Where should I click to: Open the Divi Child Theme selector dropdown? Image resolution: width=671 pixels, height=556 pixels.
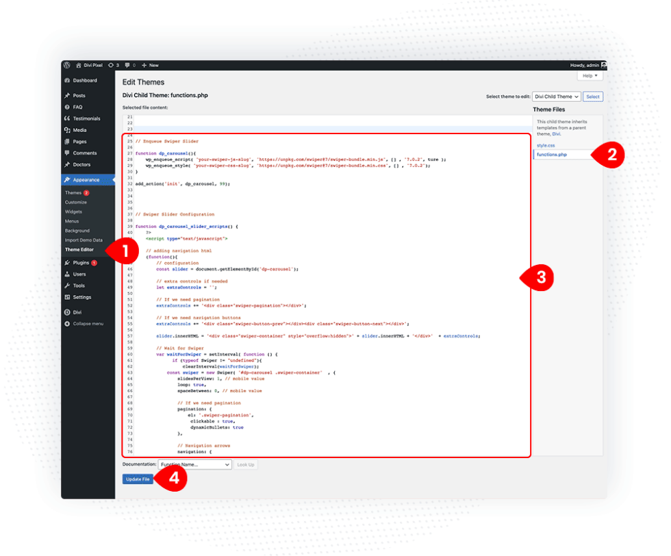pyautogui.click(x=556, y=97)
